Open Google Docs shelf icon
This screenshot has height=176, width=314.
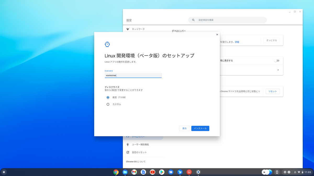coord(143,172)
